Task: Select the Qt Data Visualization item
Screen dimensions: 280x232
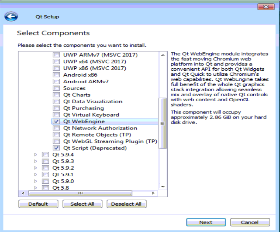Action: tap(93, 102)
